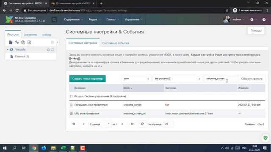Image resolution: width=271 pixels, height=152 pixels.
Task: Click the welcome_screen_url key cell
Action: 135,114
